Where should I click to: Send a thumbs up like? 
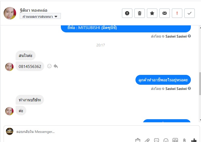194,140
